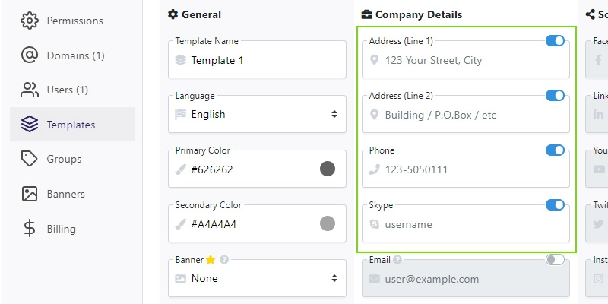
Task: Click into the Template Name field
Action: coord(257,59)
